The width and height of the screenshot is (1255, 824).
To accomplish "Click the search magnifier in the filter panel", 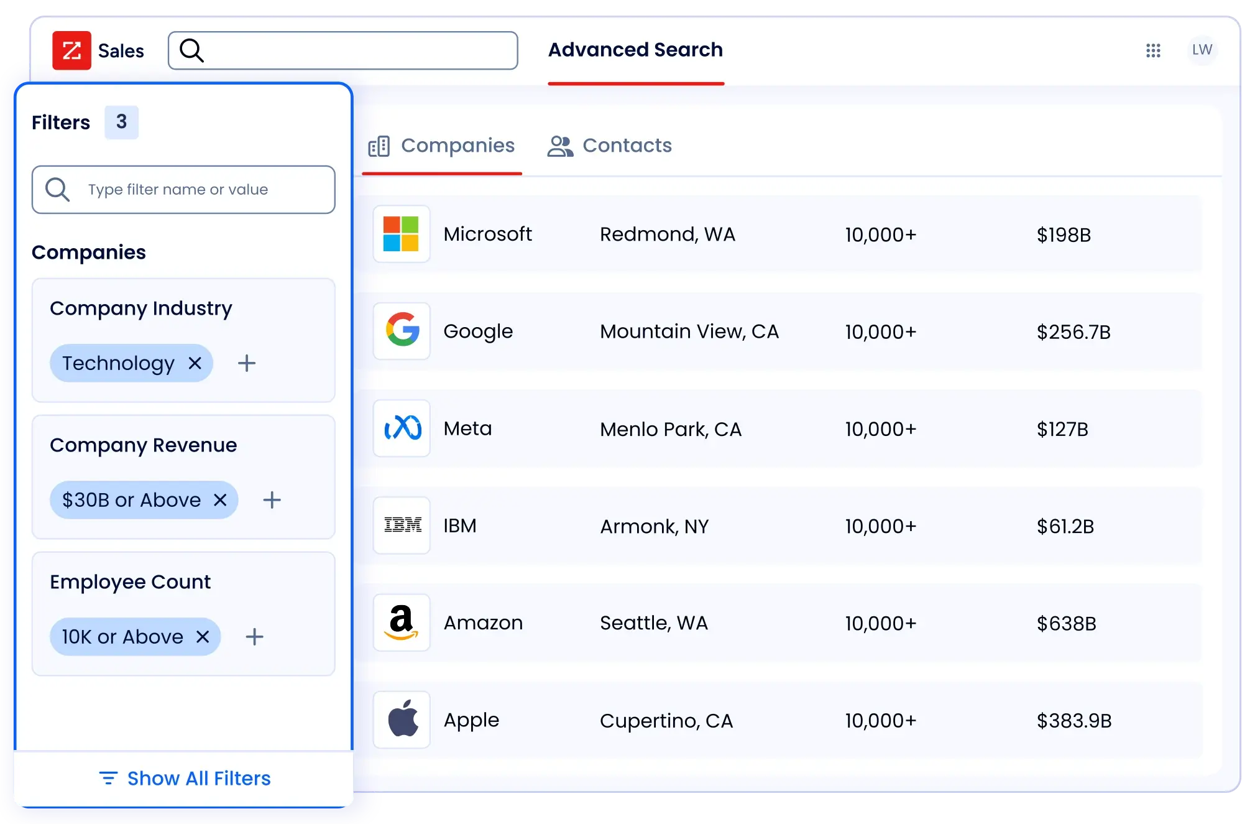I will click(57, 189).
